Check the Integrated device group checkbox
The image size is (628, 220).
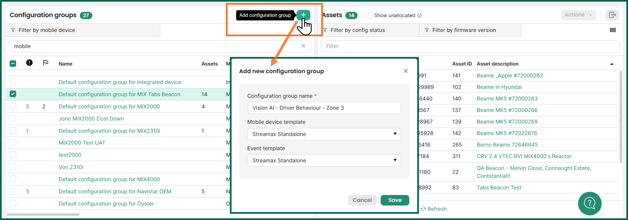click(13, 82)
